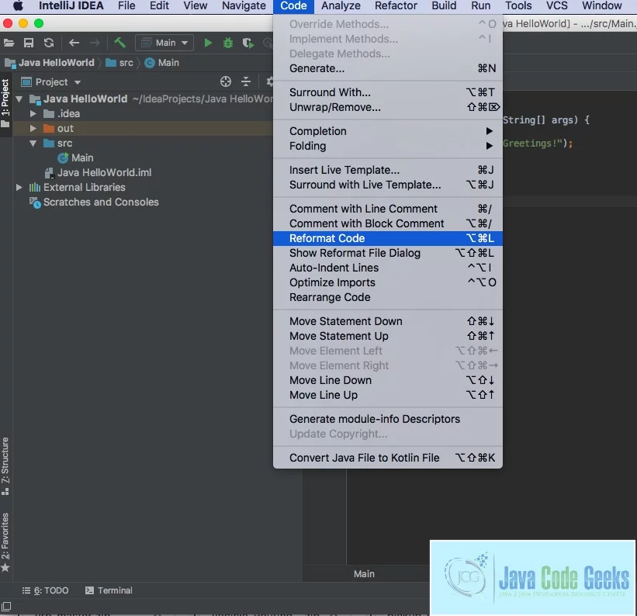
Task: Open the Navigate menu
Action: 244,5
